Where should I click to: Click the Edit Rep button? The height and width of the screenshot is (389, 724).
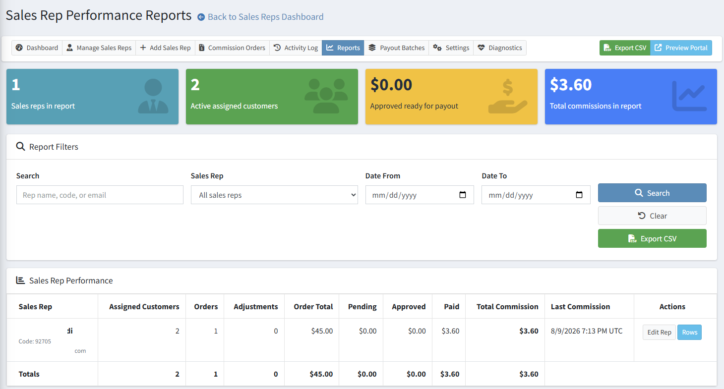click(659, 332)
